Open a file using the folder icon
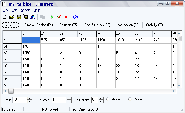The image size is (185, 113). [12, 17]
